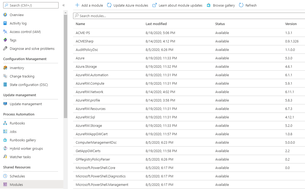
Task: Click version 0.9.1.326 cell
Action: click(292, 41)
